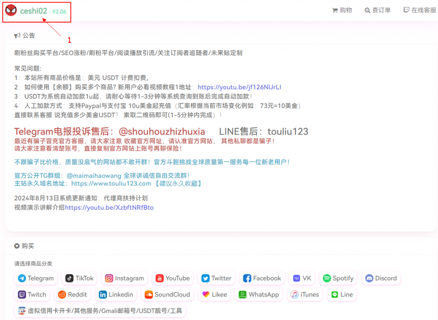This screenshot has width=438, height=320.
Task: Choose the Instagram category label
Action: pyautogui.click(x=130, y=278)
